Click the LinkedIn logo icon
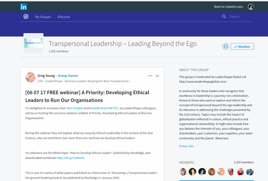The image size is (268, 181). point(23,7)
